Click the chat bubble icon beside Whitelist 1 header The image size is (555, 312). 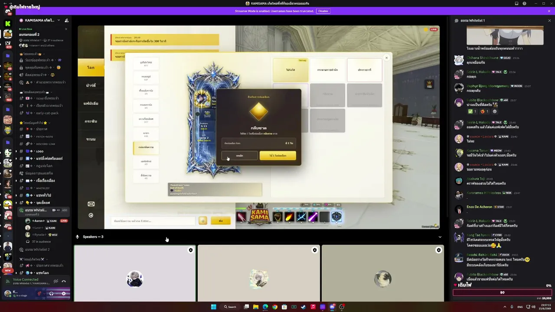(x=457, y=20)
